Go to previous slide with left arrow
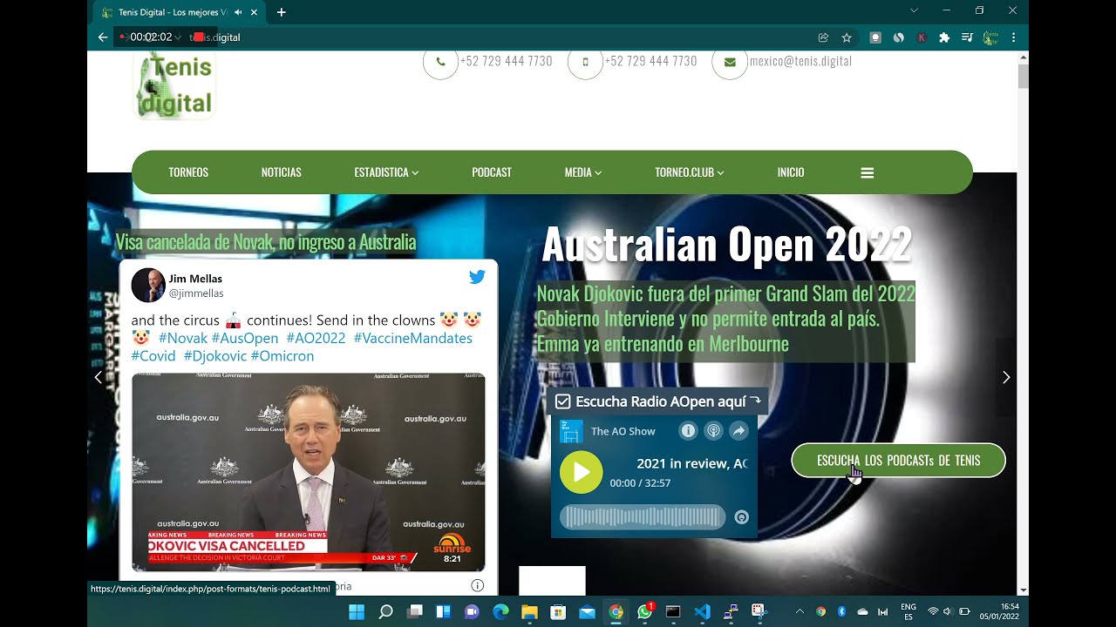This screenshot has width=1116, height=627. [x=98, y=377]
